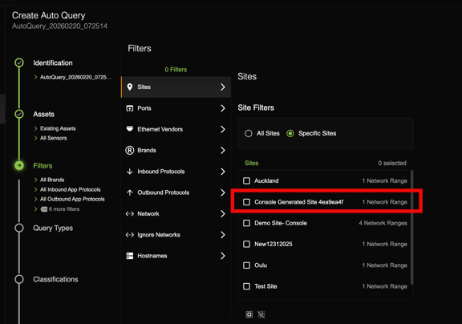Click the 0 selected count text
Viewport: 462px width, 324px height.
(x=392, y=163)
